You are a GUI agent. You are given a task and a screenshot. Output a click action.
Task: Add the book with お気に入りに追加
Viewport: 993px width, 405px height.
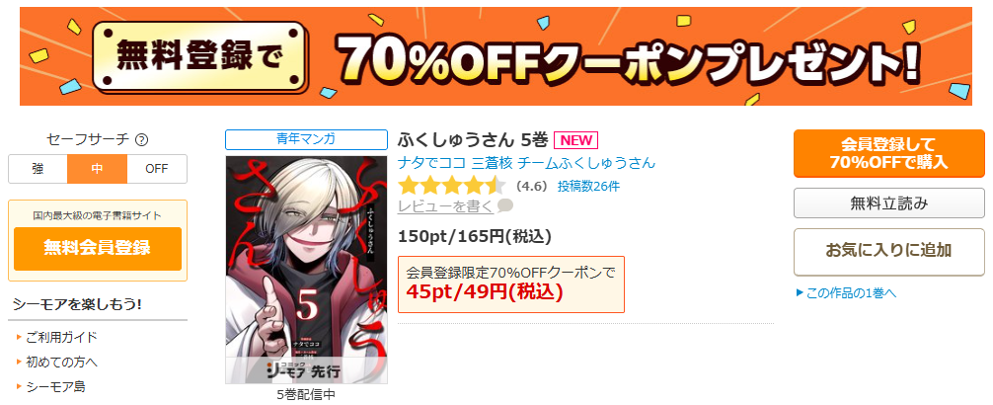click(x=889, y=251)
